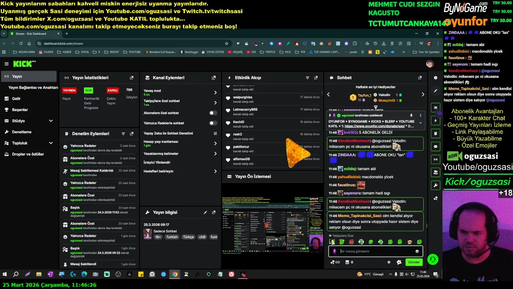Screen dimensions: 513x289
Task: Bookmark this page with the star icon
Action: coord(226,43)
